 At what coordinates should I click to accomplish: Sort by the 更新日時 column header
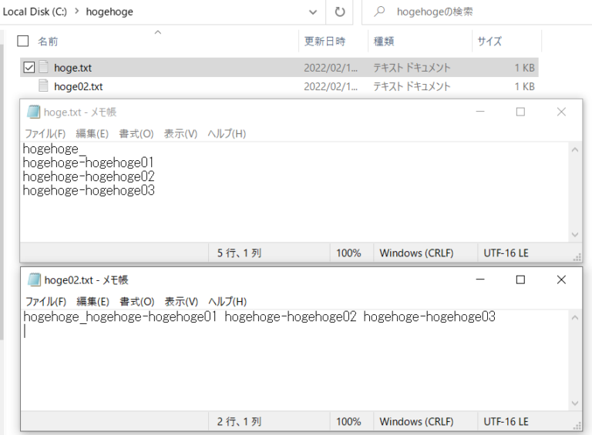click(x=325, y=41)
